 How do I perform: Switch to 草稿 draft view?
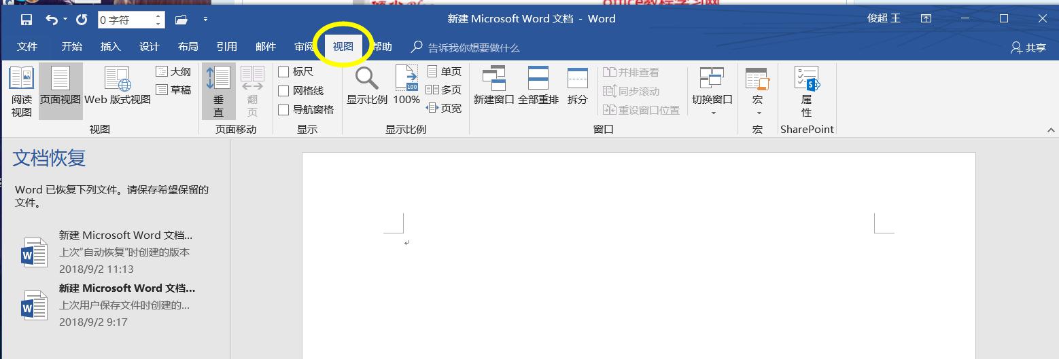[x=174, y=90]
